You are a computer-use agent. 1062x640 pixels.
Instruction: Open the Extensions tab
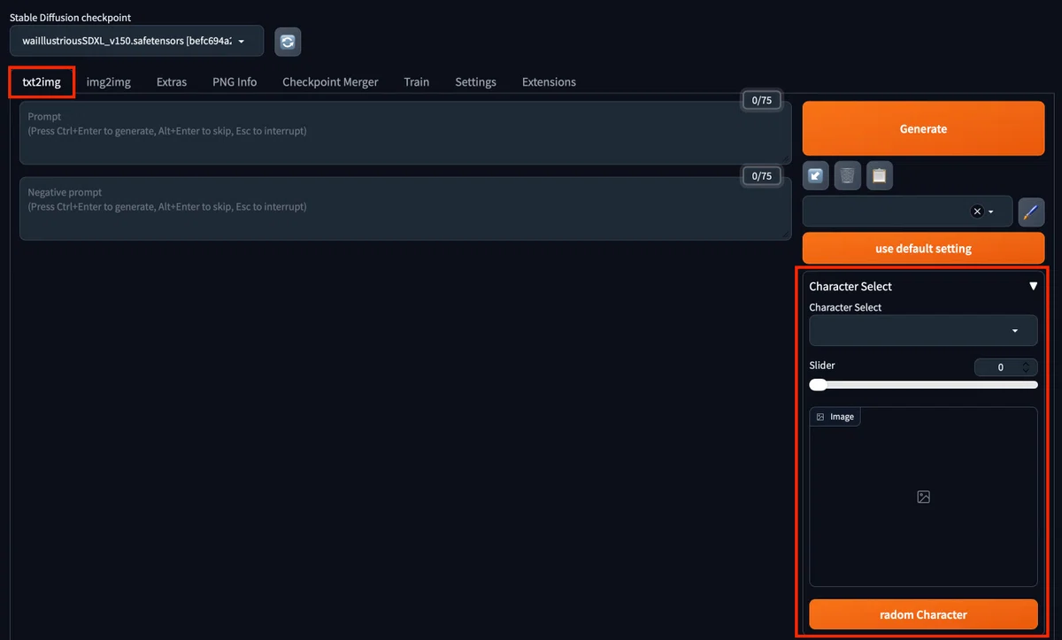click(x=549, y=81)
